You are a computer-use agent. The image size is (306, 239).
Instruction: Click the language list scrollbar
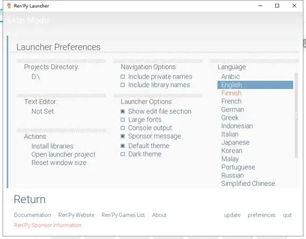click(x=296, y=115)
